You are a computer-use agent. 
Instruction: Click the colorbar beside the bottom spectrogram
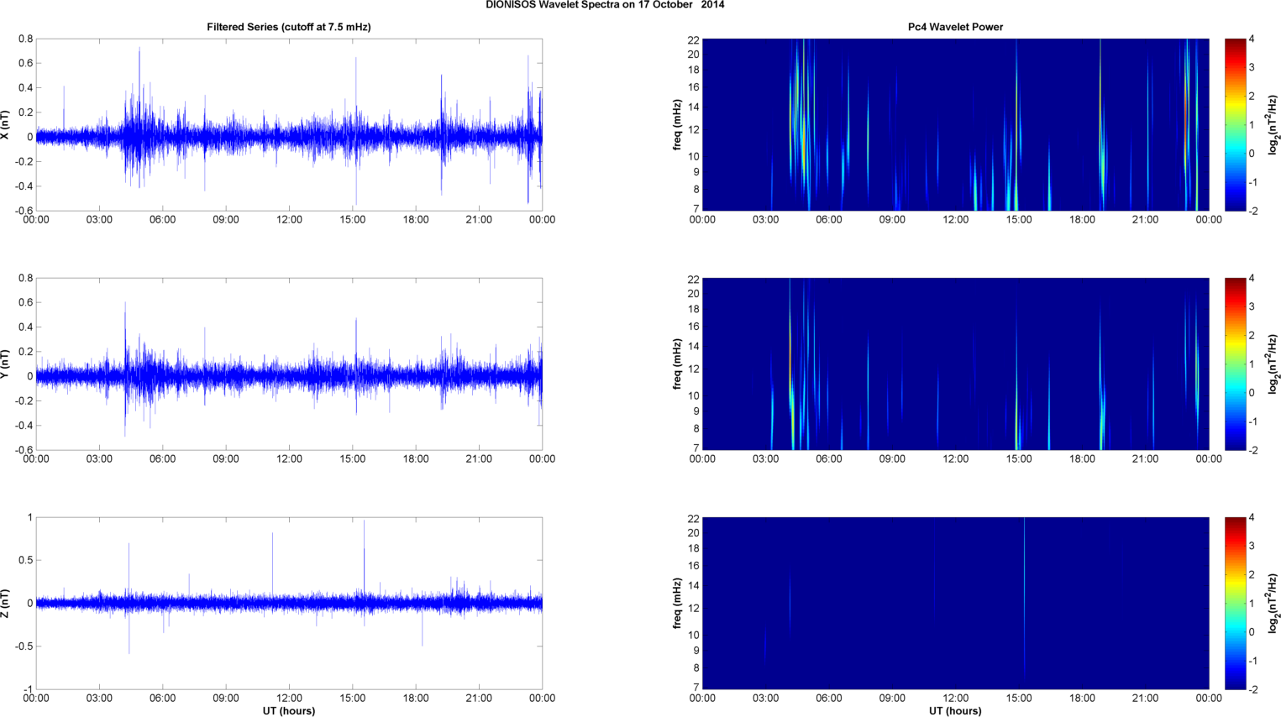[1235, 603]
